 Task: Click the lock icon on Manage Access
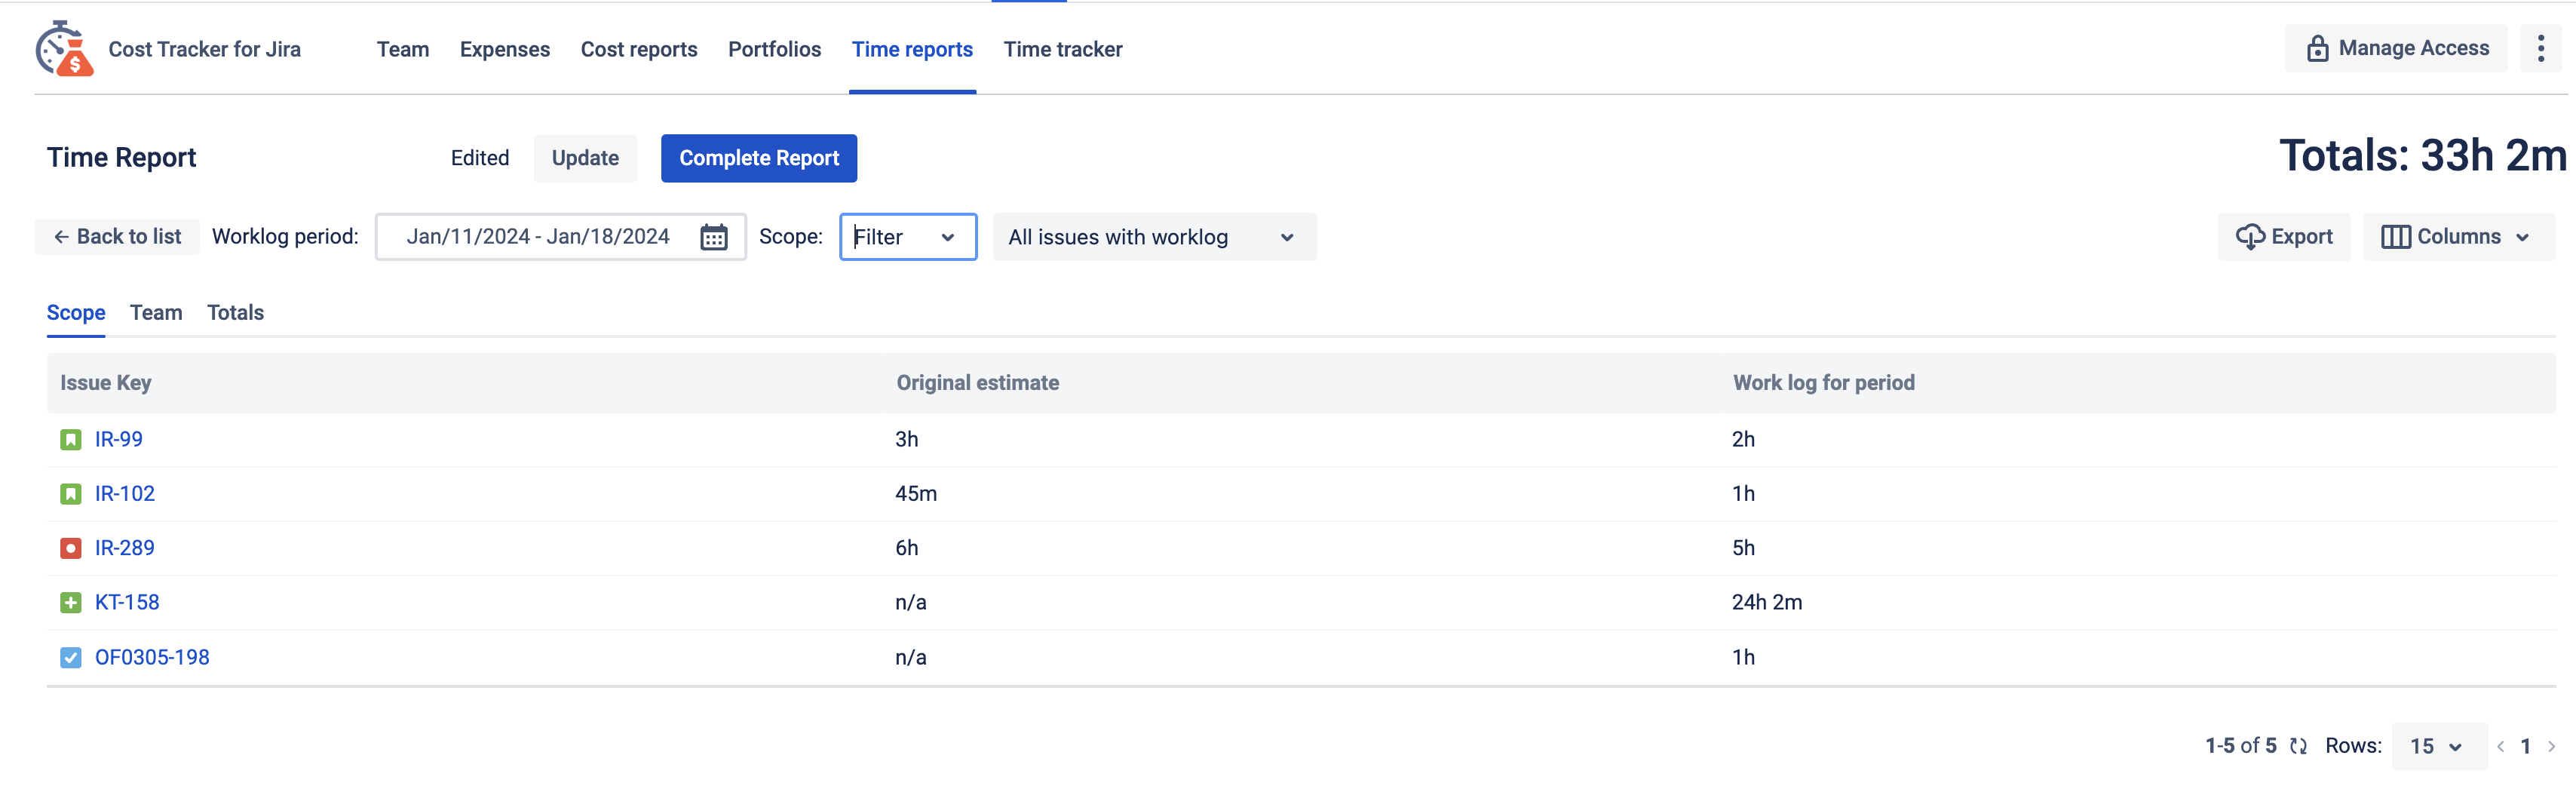point(2320,47)
